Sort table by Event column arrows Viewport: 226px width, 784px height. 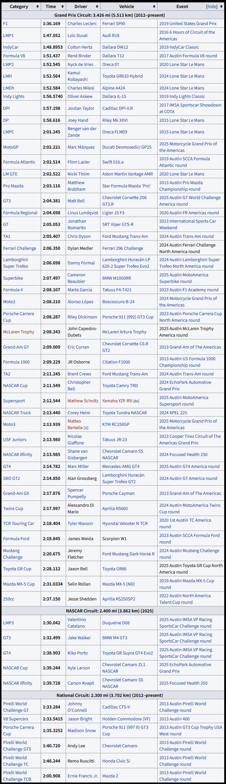[222, 6]
